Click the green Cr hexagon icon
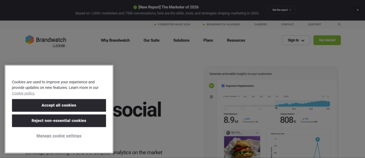 click(211, 86)
